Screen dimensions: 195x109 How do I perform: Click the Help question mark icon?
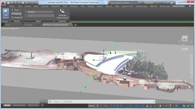click(x=172, y=3)
